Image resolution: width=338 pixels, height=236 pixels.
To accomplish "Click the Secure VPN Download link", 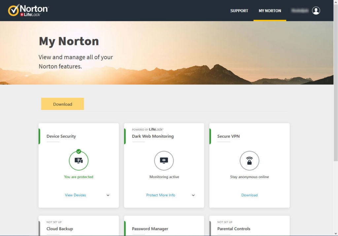I will (x=250, y=195).
